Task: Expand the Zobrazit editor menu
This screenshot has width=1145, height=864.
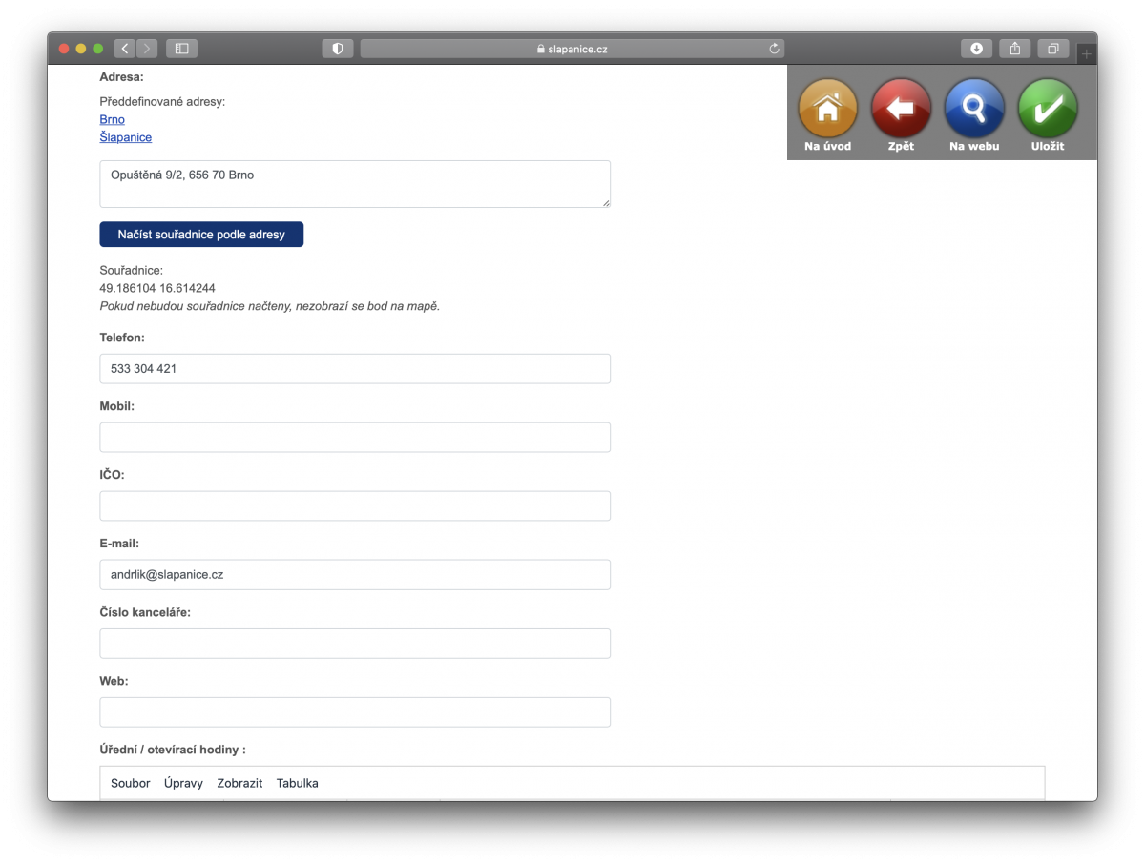Action: click(x=239, y=783)
